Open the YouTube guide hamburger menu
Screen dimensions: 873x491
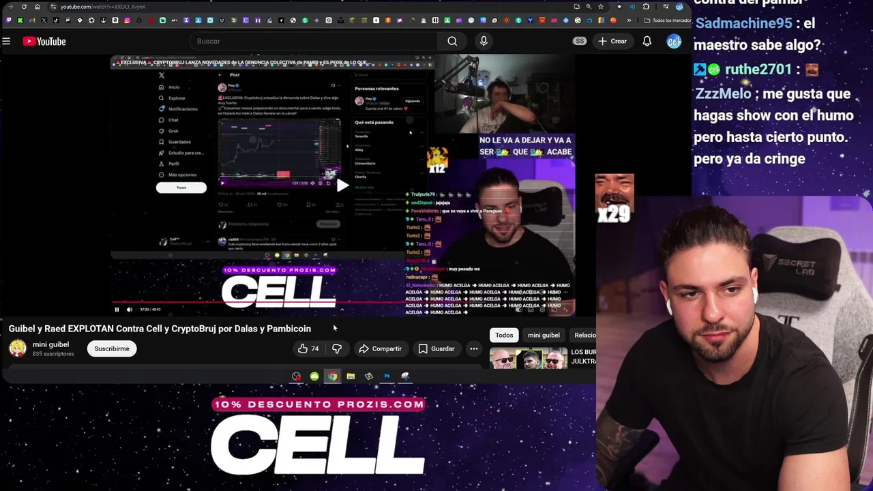tap(6, 42)
